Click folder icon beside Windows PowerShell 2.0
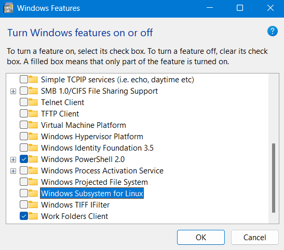Screen dimensions: 284x250 [x=33, y=159]
